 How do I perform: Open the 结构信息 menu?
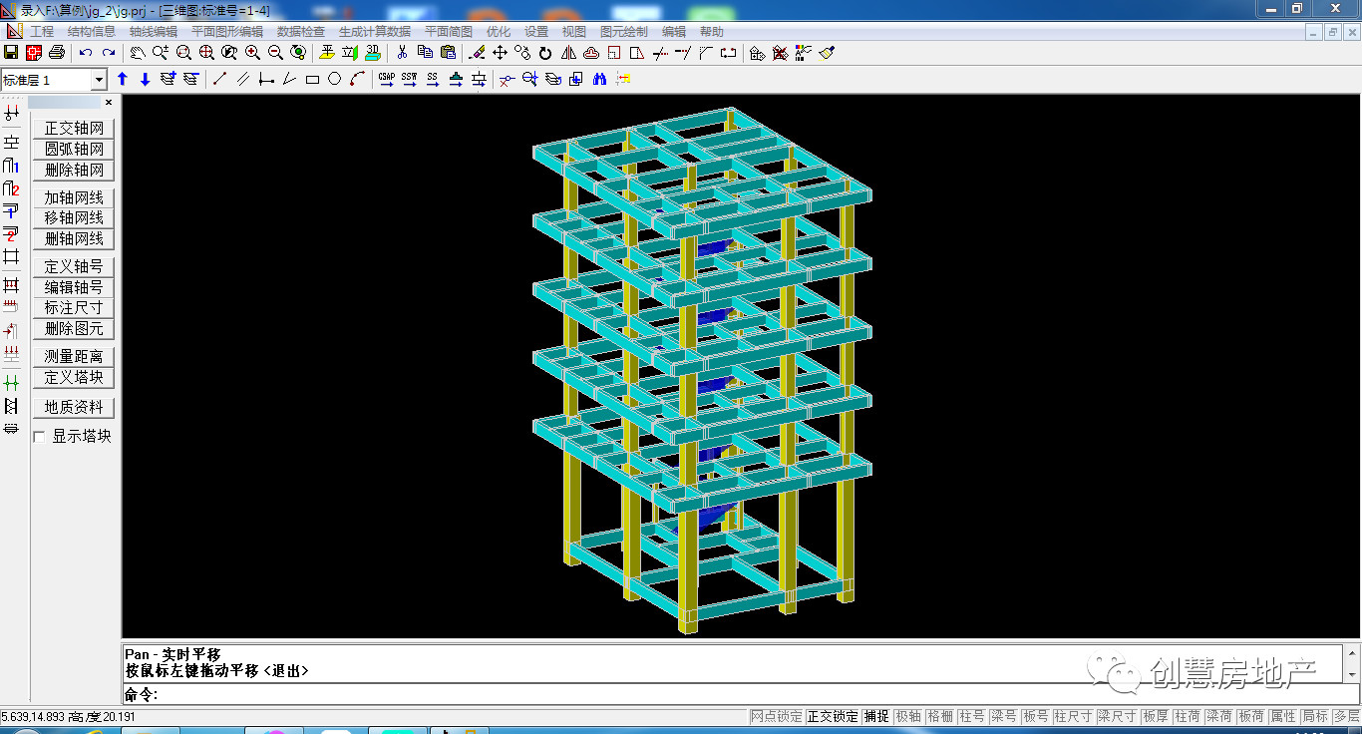pos(92,32)
